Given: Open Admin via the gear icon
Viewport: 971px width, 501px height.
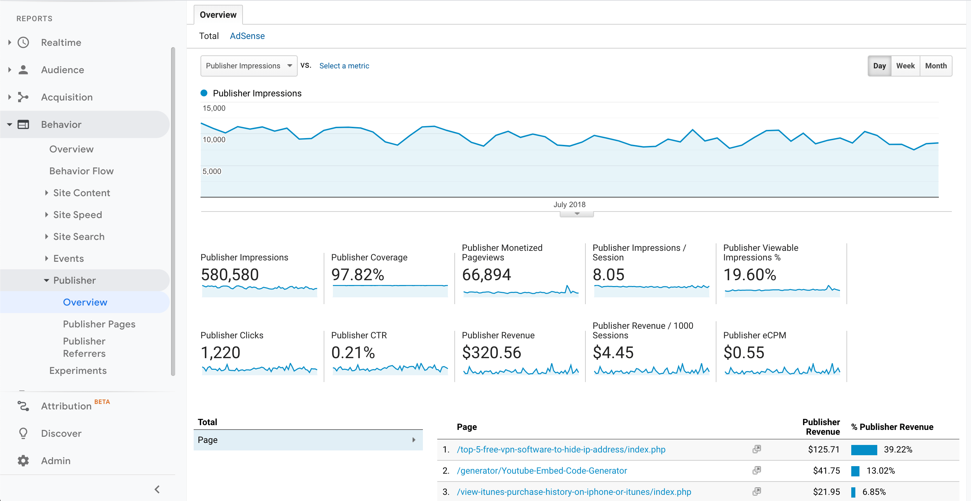Looking at the screenshot, I should (23, 461).
